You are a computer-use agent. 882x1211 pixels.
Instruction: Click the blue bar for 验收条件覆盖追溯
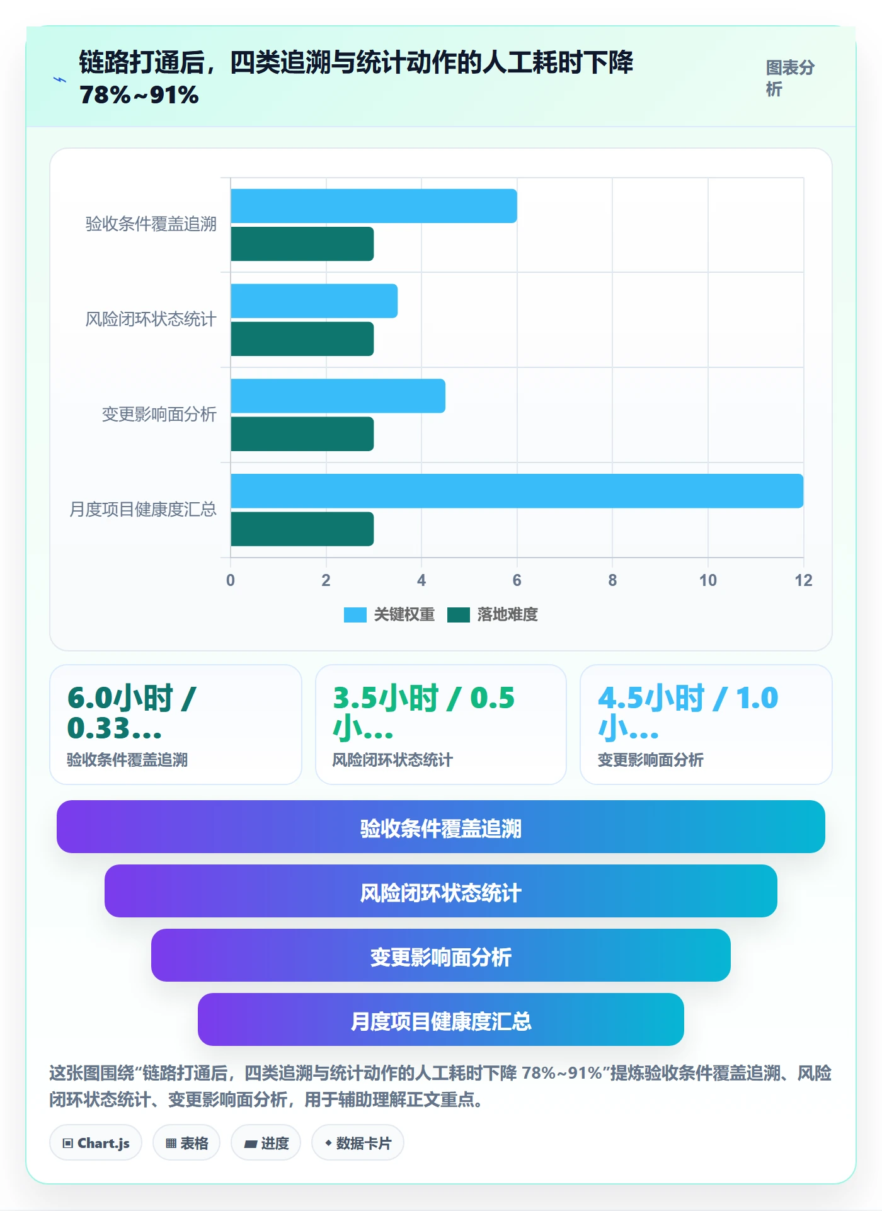pos(374,206)
